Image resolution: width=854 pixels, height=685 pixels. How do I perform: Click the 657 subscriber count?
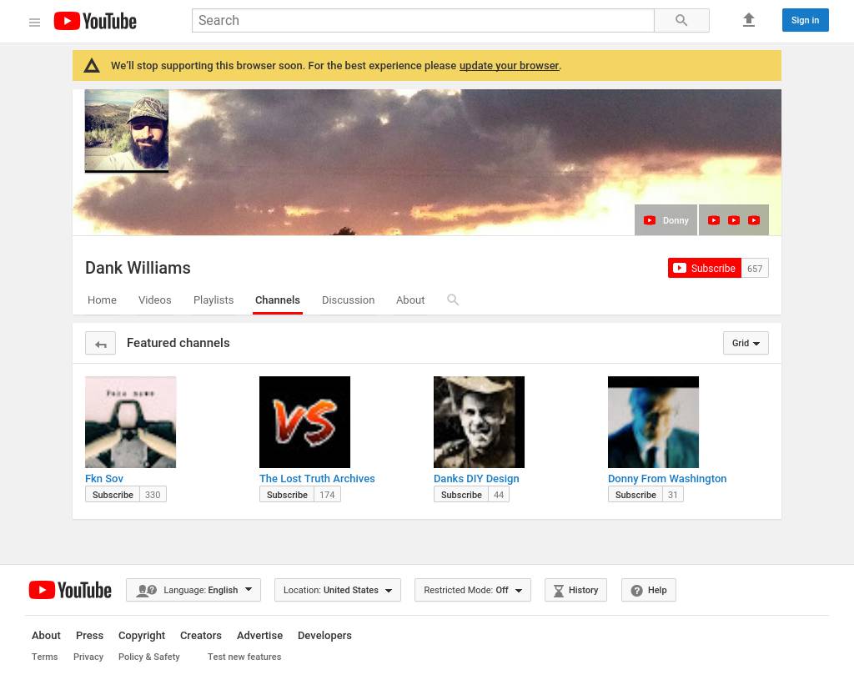pyautogui.click(x=755, y=268)
